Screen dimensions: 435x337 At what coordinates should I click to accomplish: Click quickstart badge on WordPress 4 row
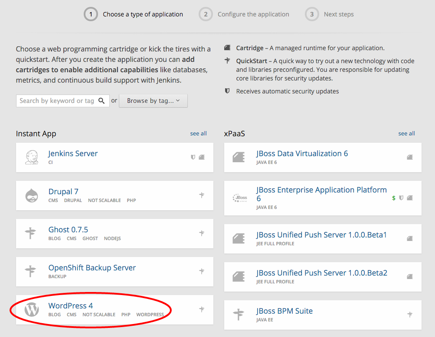pos(202,309)
